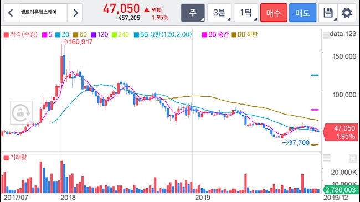This screenshot has height=202, width=360.
Task: Go to previous stock with left arrow
Action: 11,13
